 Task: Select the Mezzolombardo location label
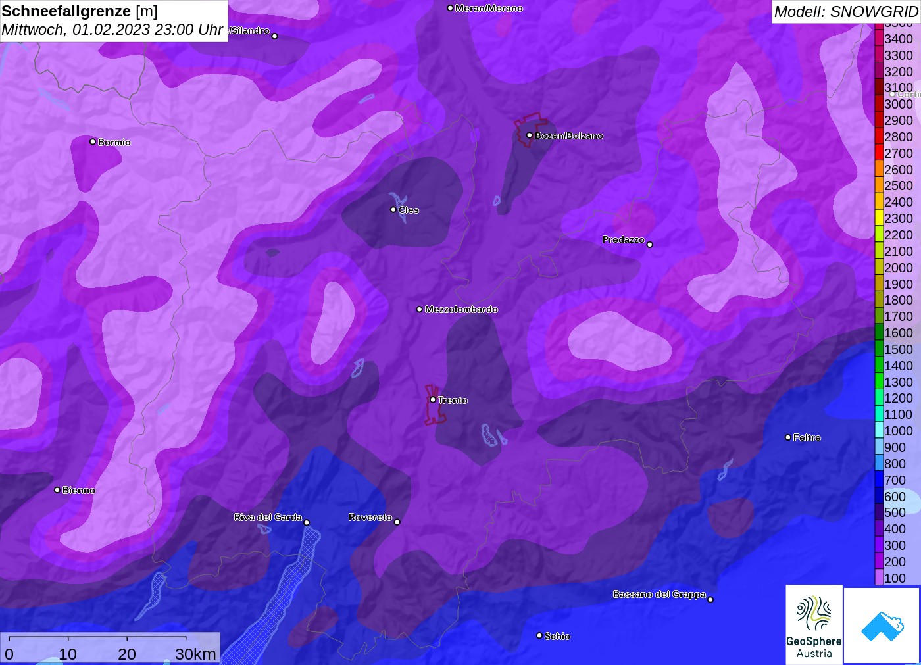(x=461, y=309)
